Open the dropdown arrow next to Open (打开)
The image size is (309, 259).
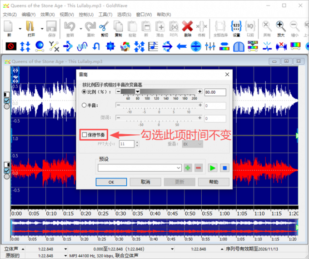[42, 29]
